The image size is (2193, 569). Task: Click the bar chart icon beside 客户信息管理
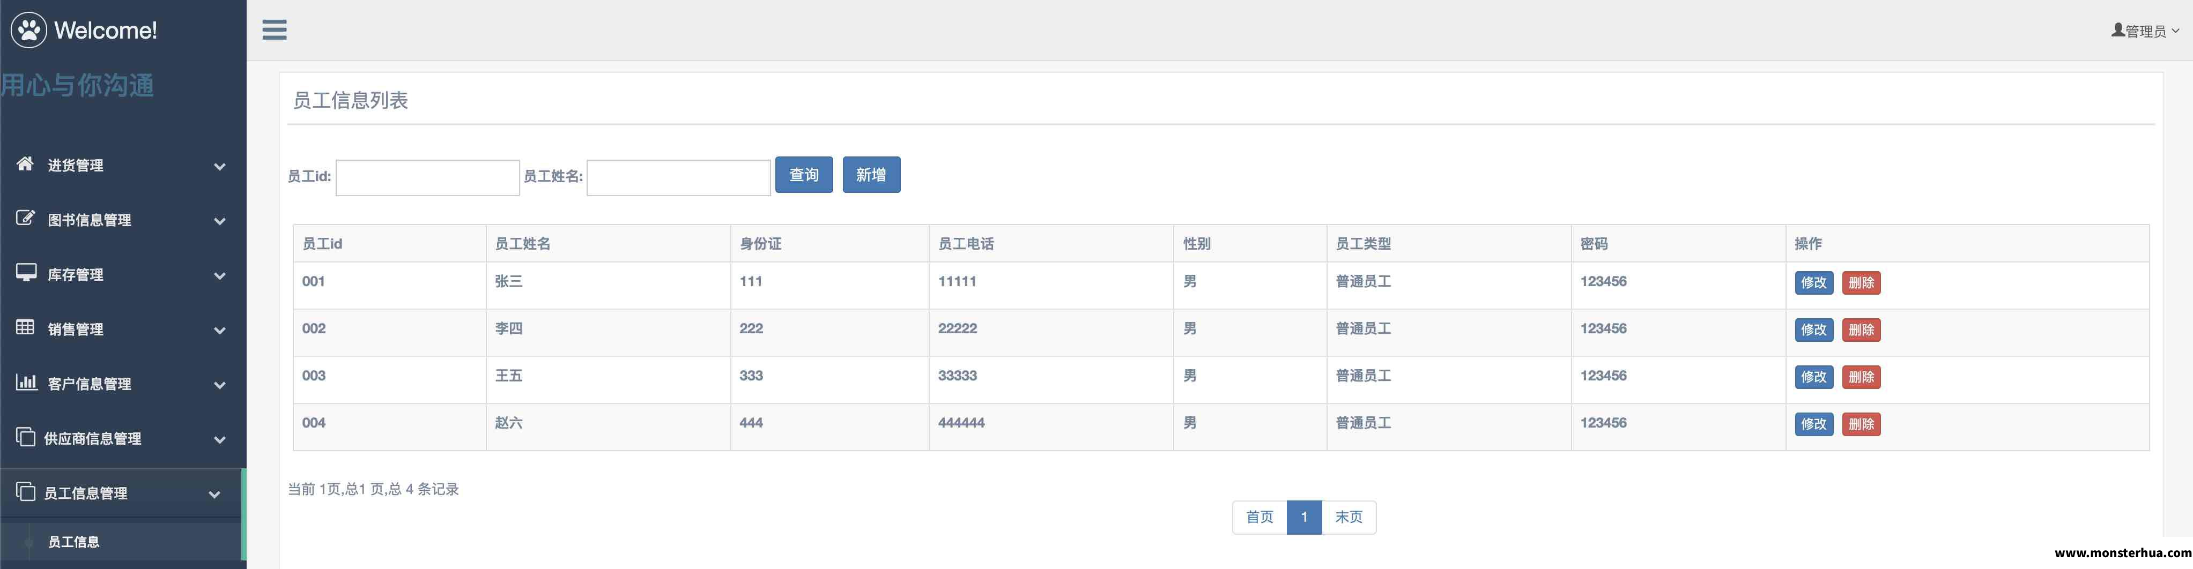(x=26, y=382)
